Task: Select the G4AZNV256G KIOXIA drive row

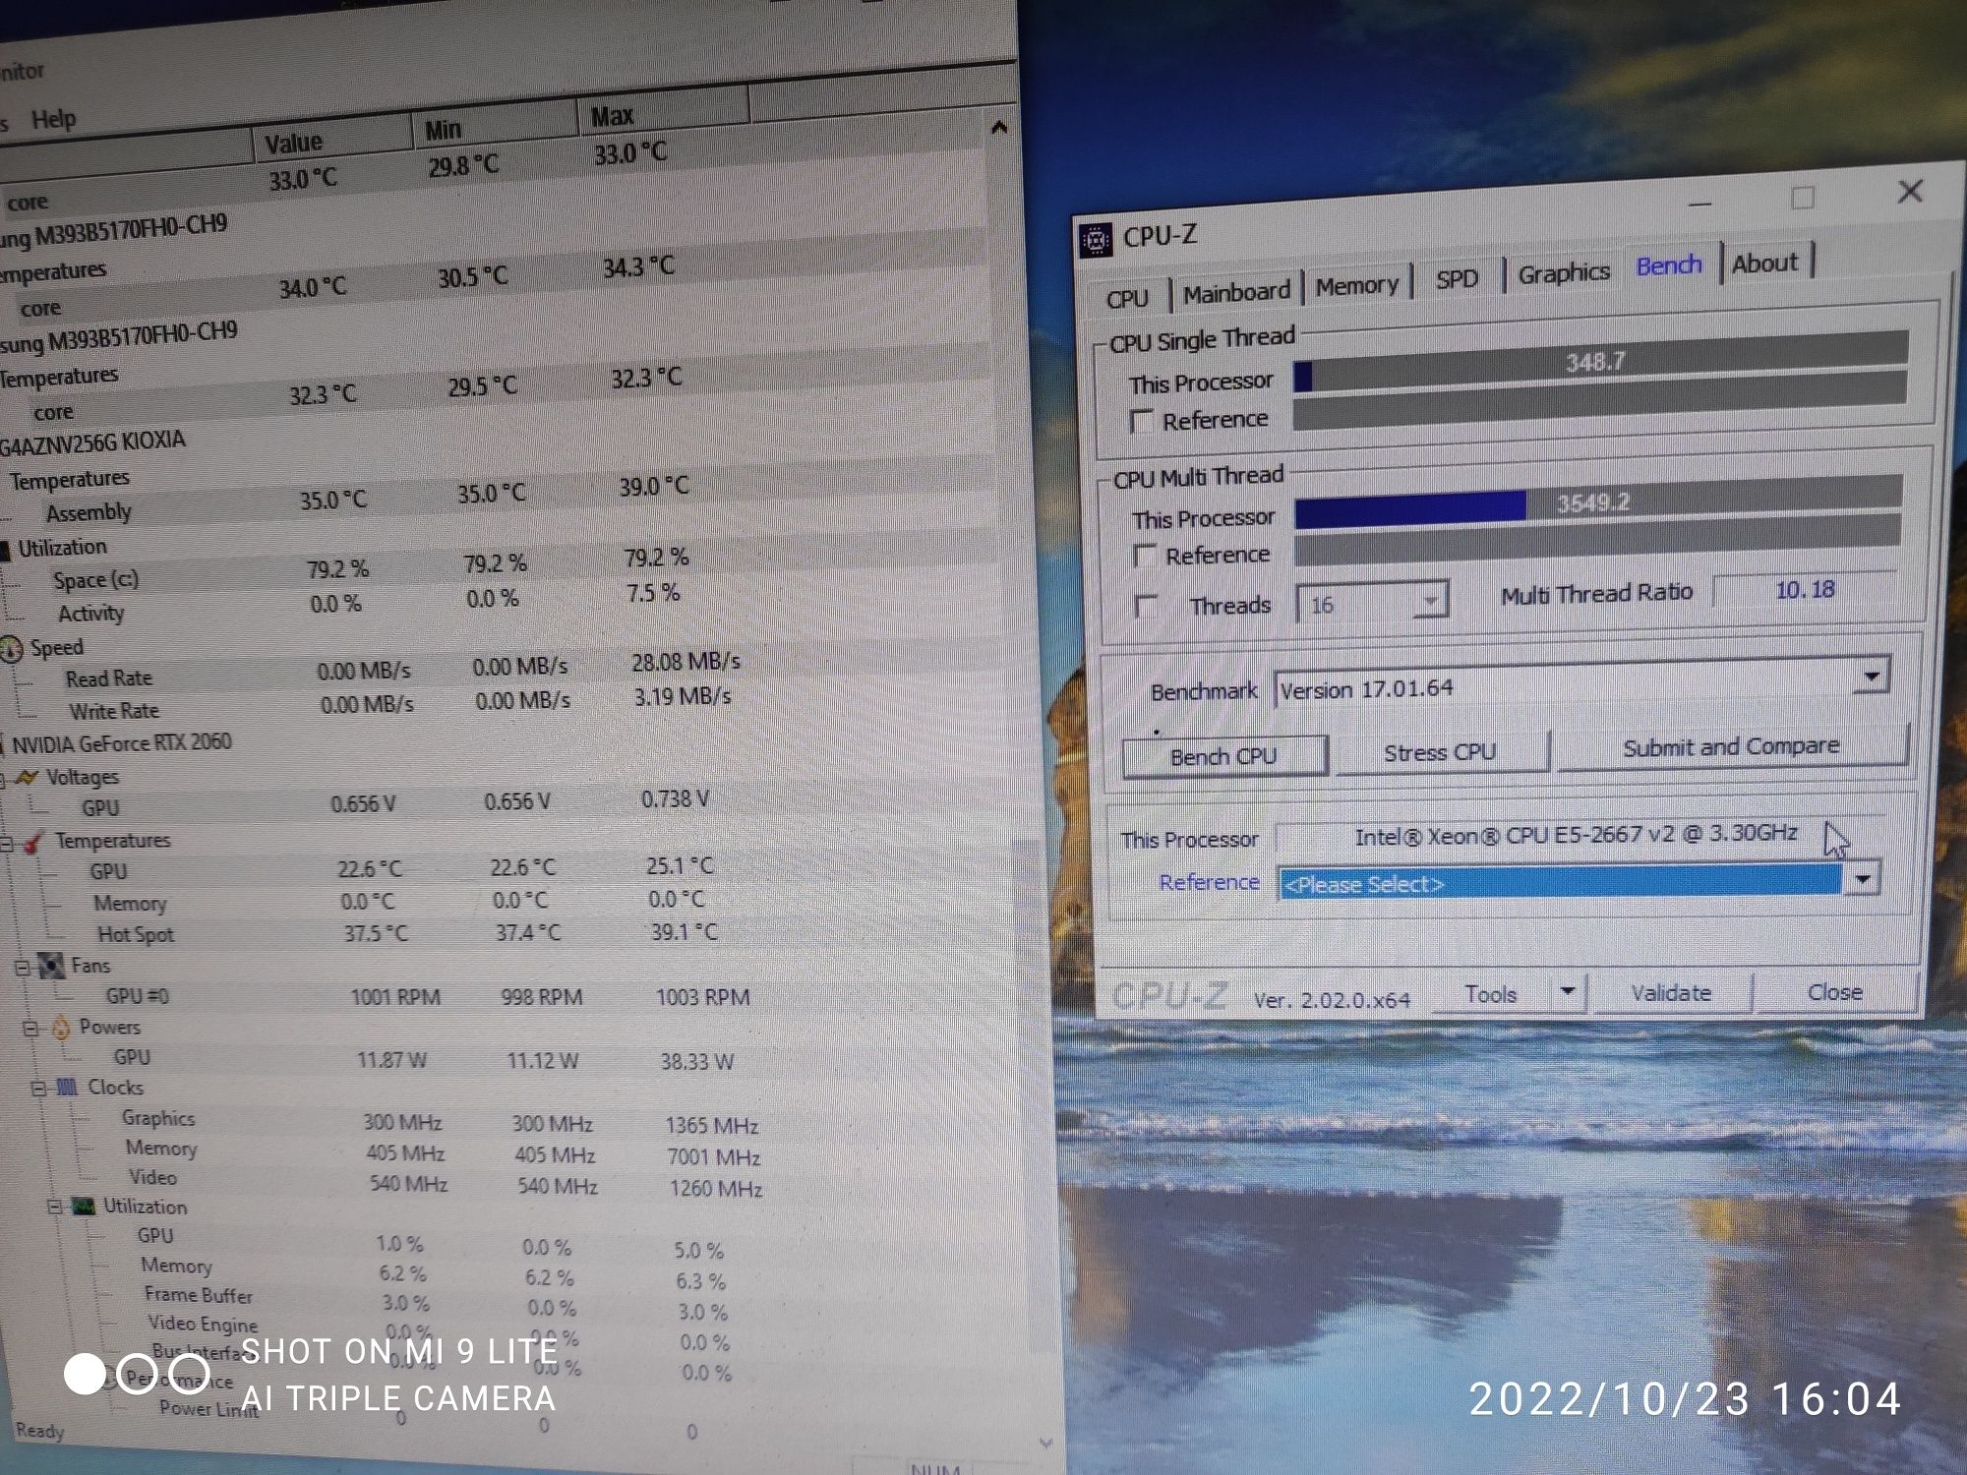Action: click(92, 442)
